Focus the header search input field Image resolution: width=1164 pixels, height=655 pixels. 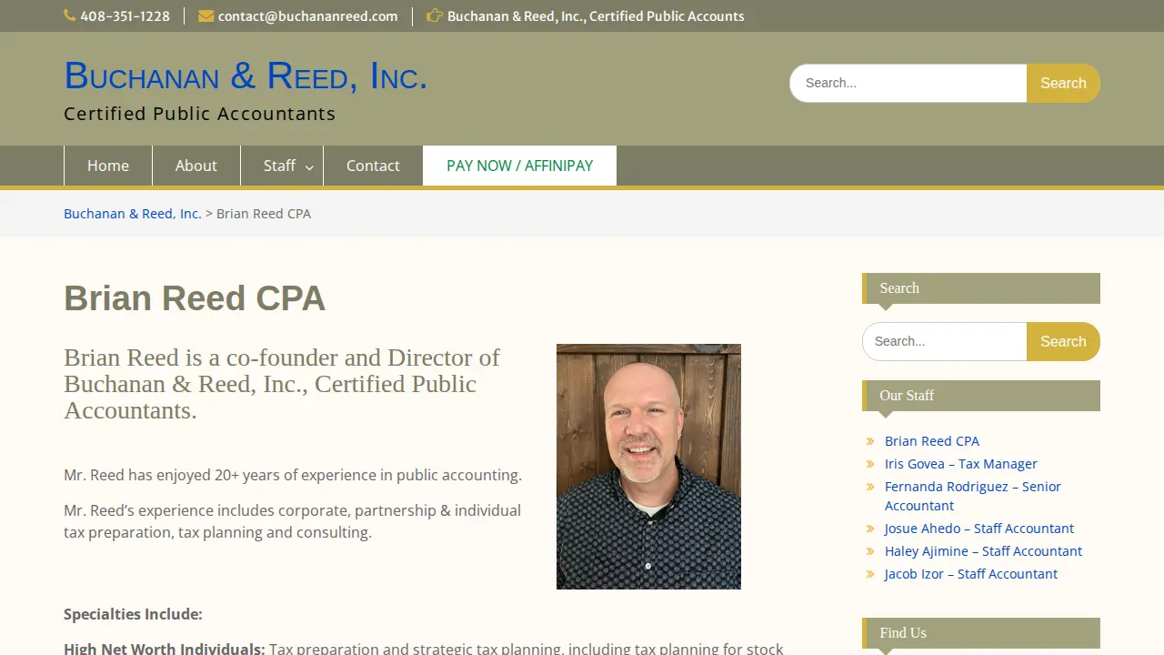coord(908,83)
